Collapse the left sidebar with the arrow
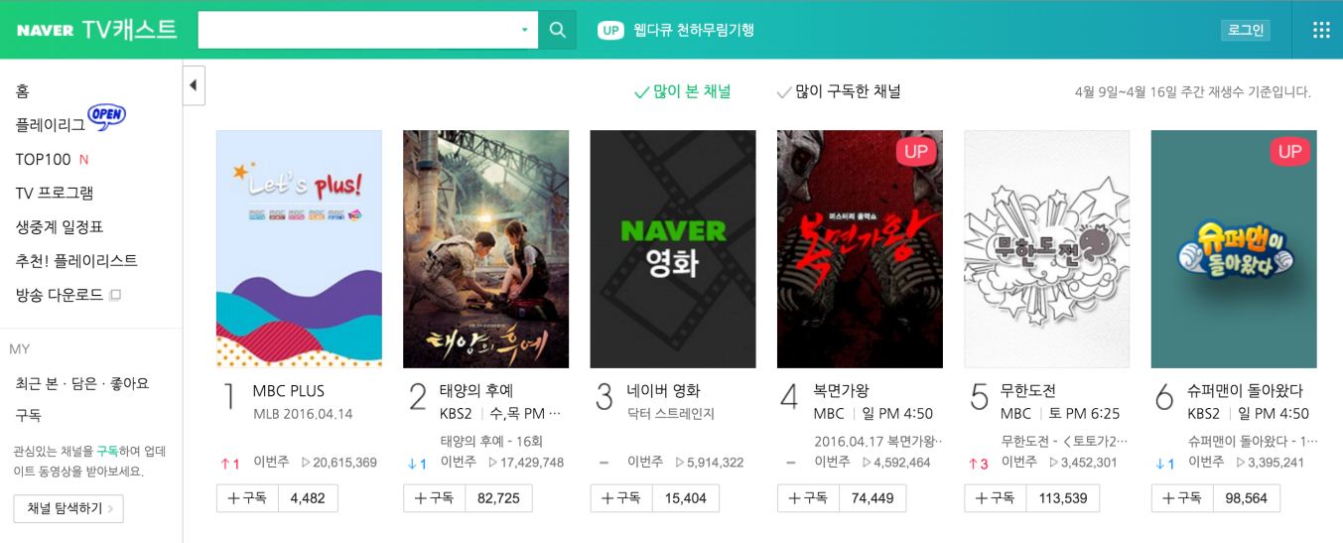The width and height of the screenshot is (1343, 543). 194,85
